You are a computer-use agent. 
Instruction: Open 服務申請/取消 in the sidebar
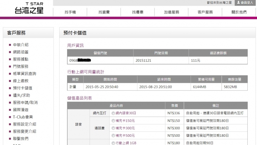click(x=25, y=102)
